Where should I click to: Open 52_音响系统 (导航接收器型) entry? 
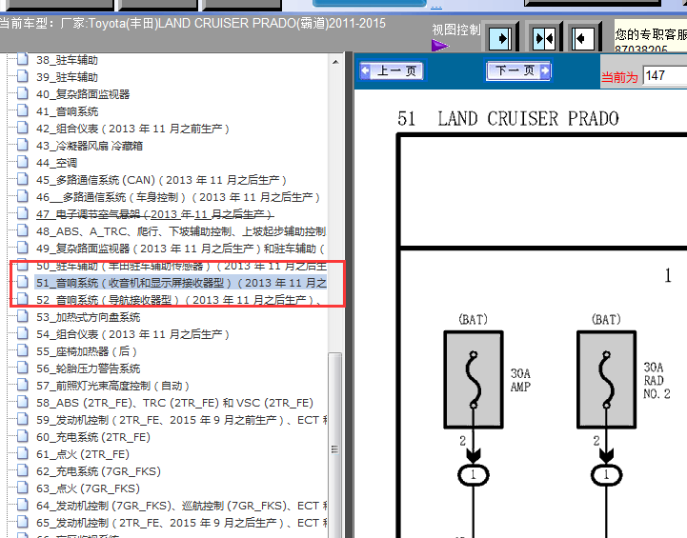(x=179, y=300)
